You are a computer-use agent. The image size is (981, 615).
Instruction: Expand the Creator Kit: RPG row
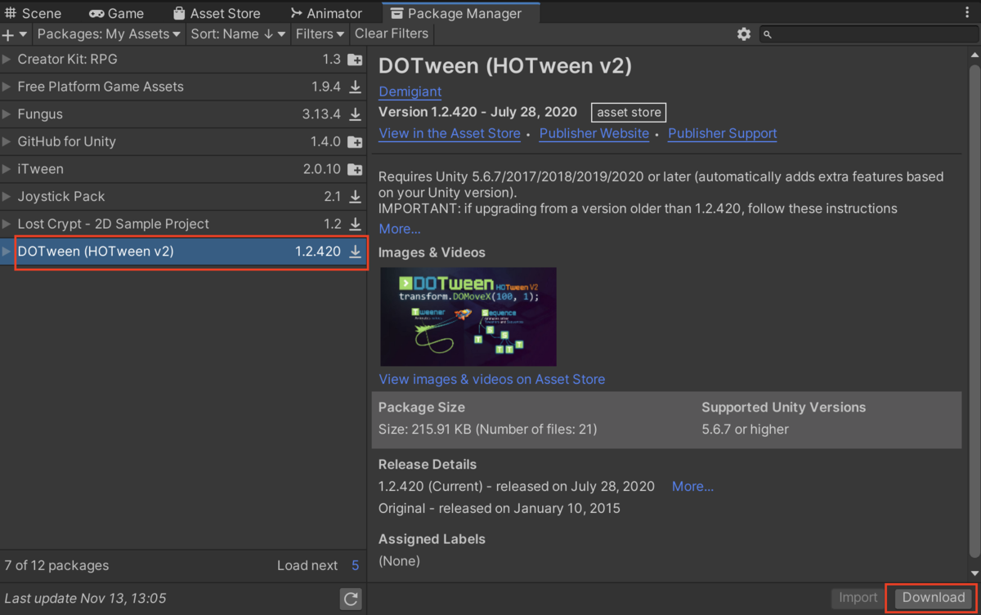[7, 59]
